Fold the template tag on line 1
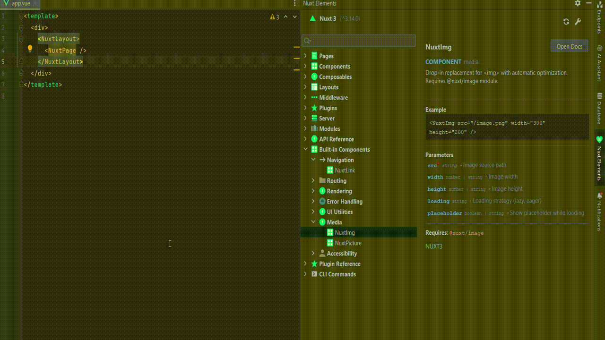The image size is (605, 340). pos(21,16)
